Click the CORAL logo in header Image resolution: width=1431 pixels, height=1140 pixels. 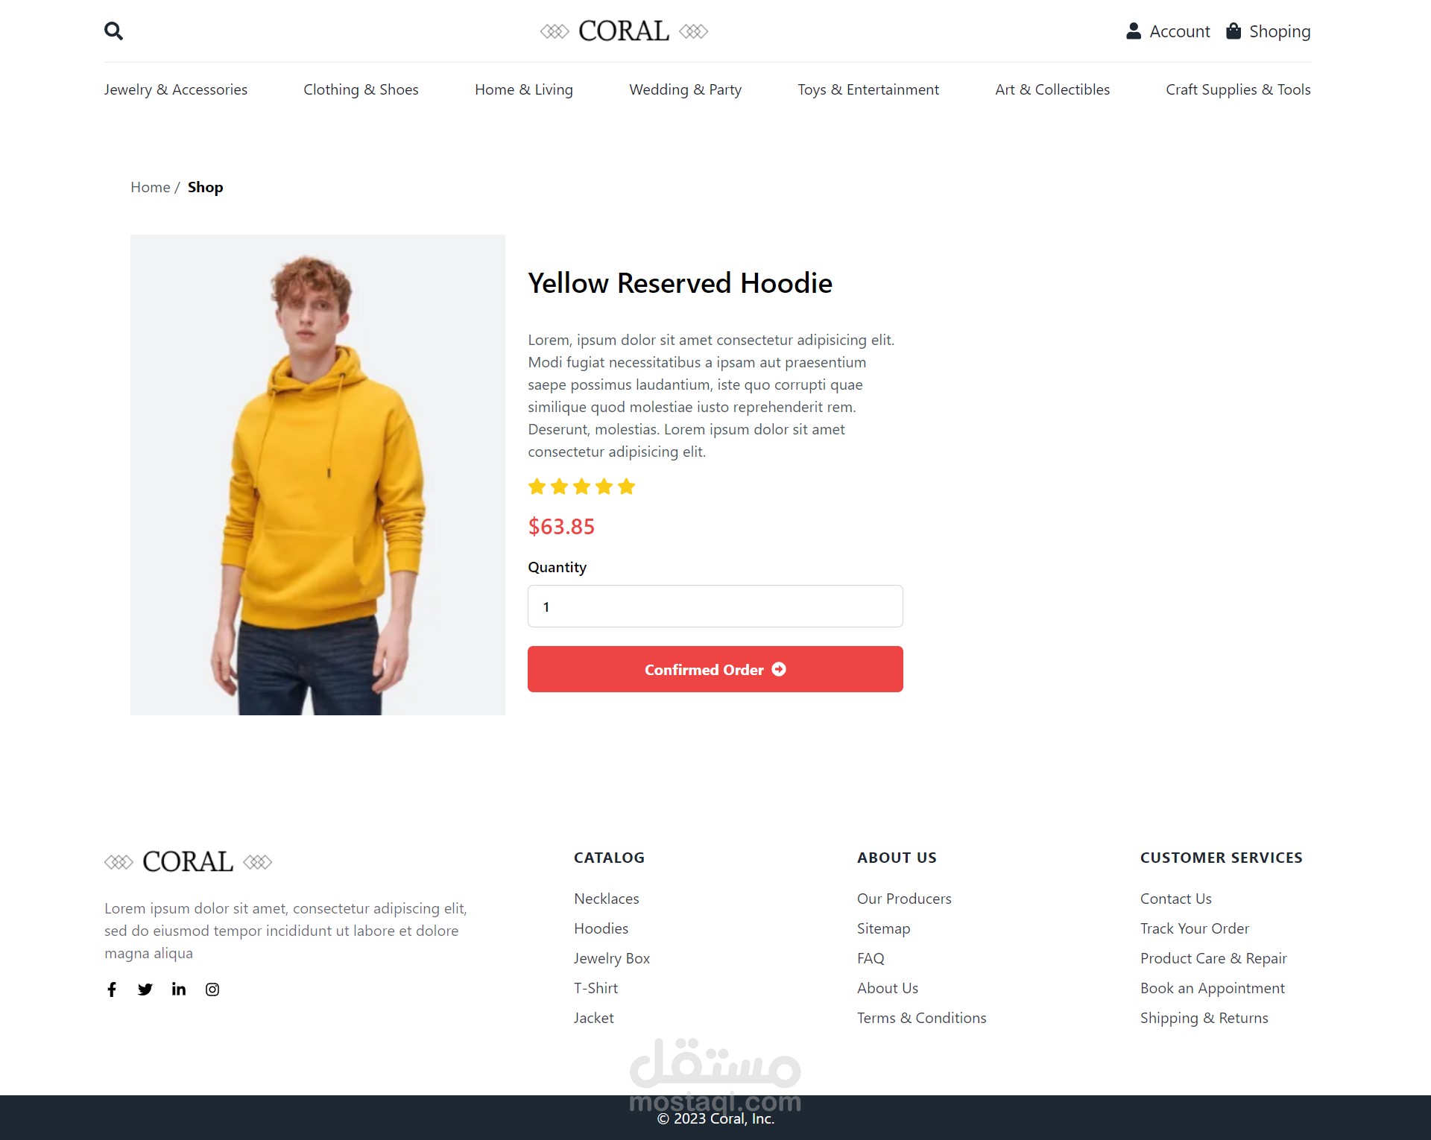[624, 31]
